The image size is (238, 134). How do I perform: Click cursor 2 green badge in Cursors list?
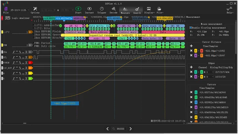pos(196,97)
